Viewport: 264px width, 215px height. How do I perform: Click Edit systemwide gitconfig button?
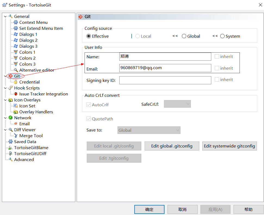coord(229,146)
